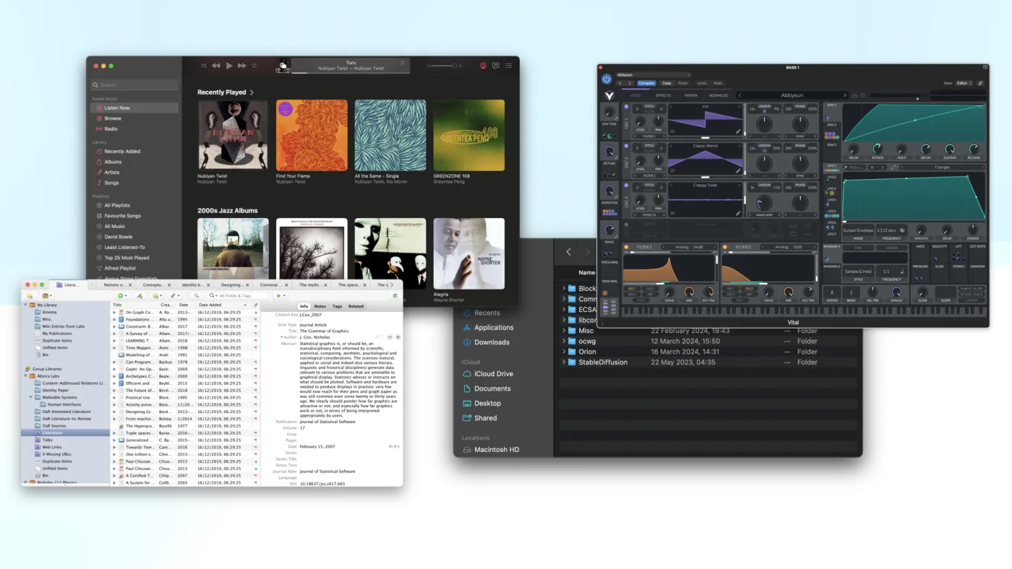Close the 'Convivial' tab in Zotero
The image size is (1012, 569).
point(285,284)
